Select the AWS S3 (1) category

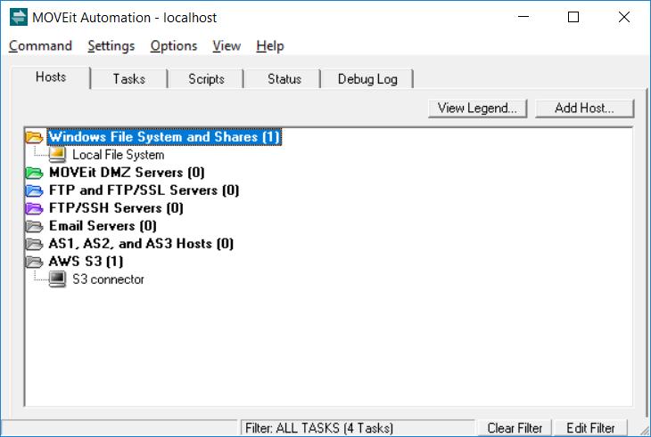(x=86, y=262)
